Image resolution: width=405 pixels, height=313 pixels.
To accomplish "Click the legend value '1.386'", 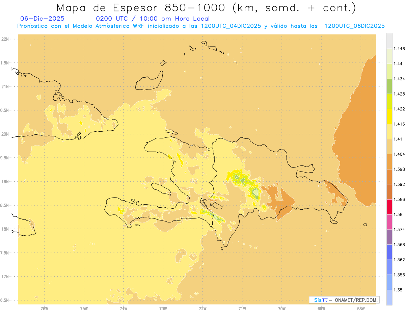I will point(399,200).
